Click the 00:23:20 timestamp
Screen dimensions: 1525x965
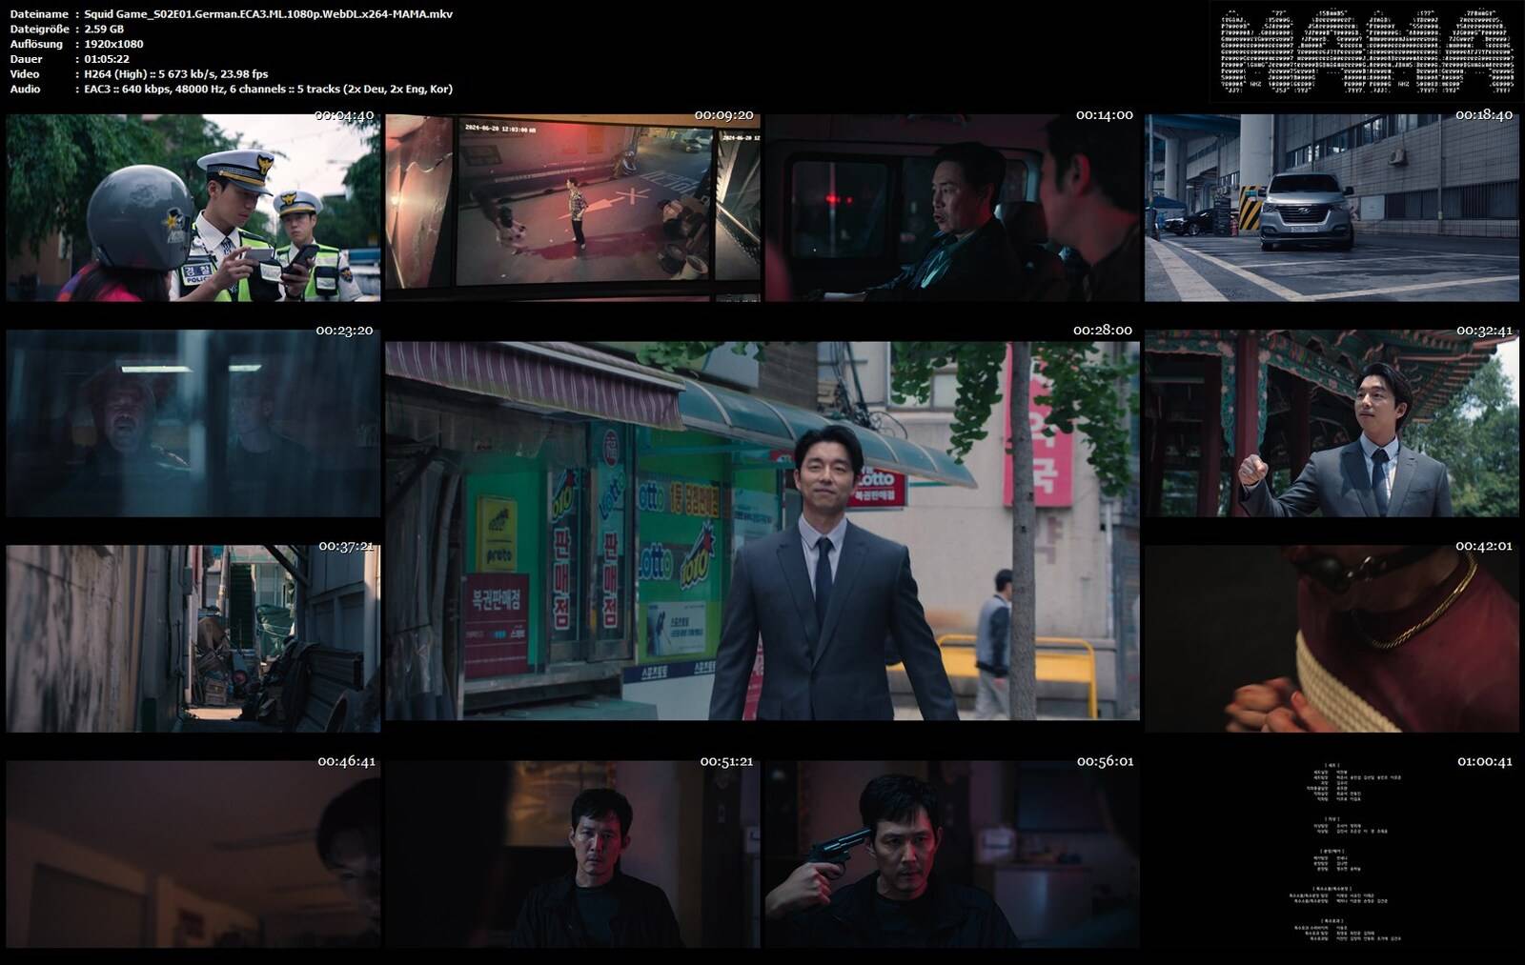point(344,331)
